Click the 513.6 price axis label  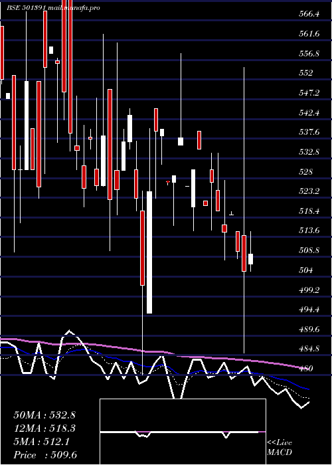pos(309,231)
